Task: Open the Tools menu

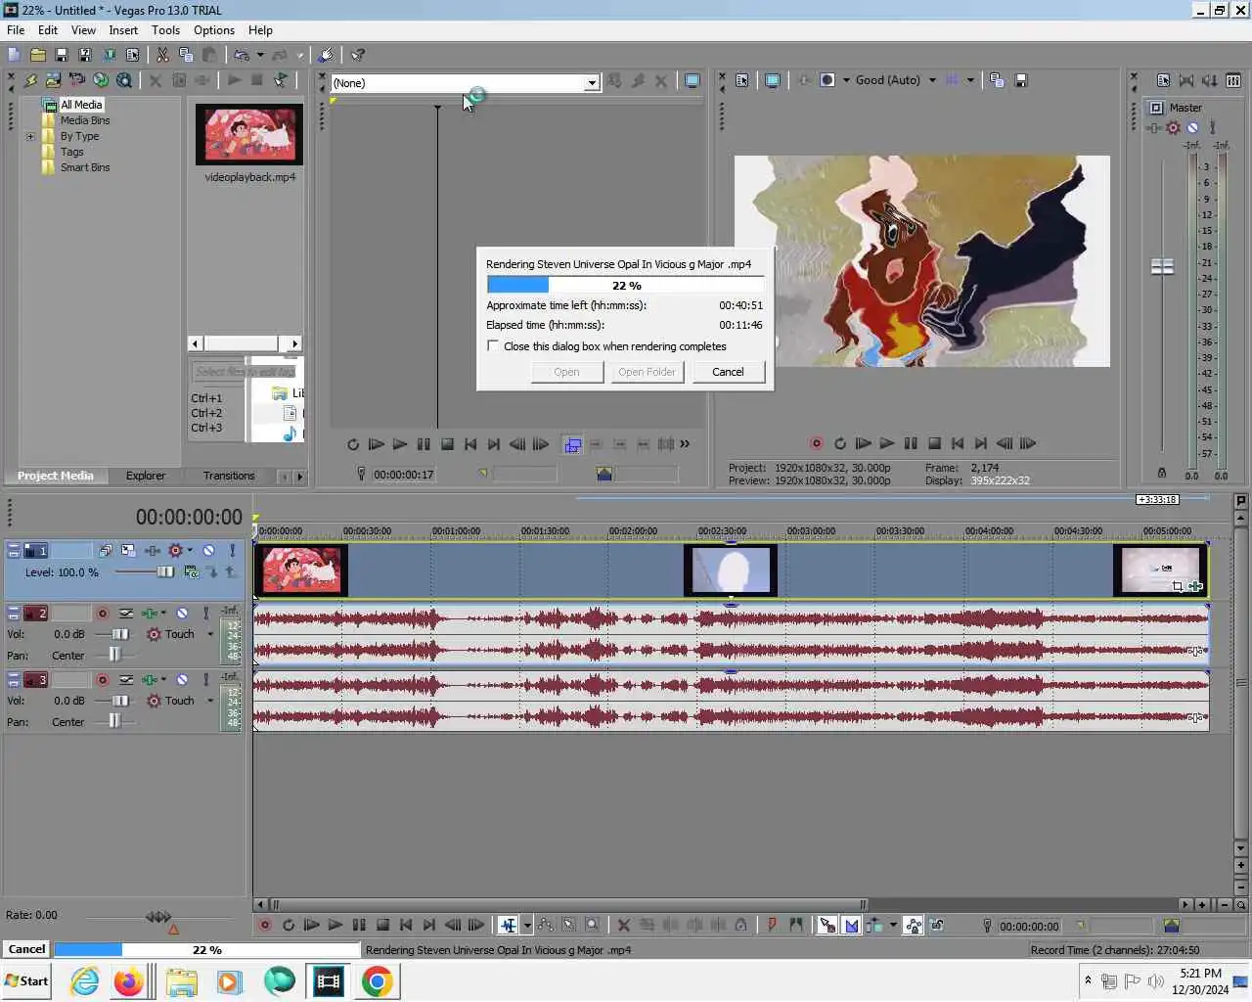Action: 165,30
